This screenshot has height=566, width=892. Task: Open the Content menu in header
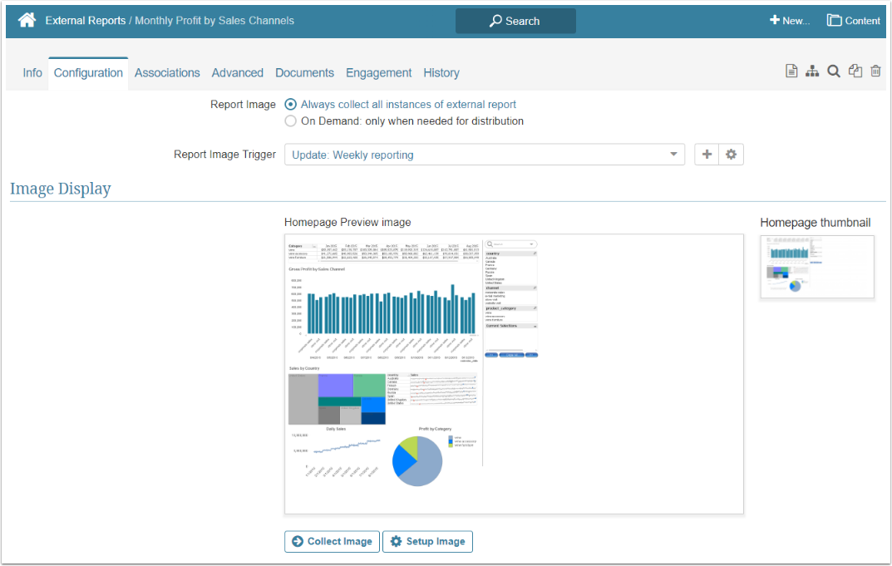(853, 21)
